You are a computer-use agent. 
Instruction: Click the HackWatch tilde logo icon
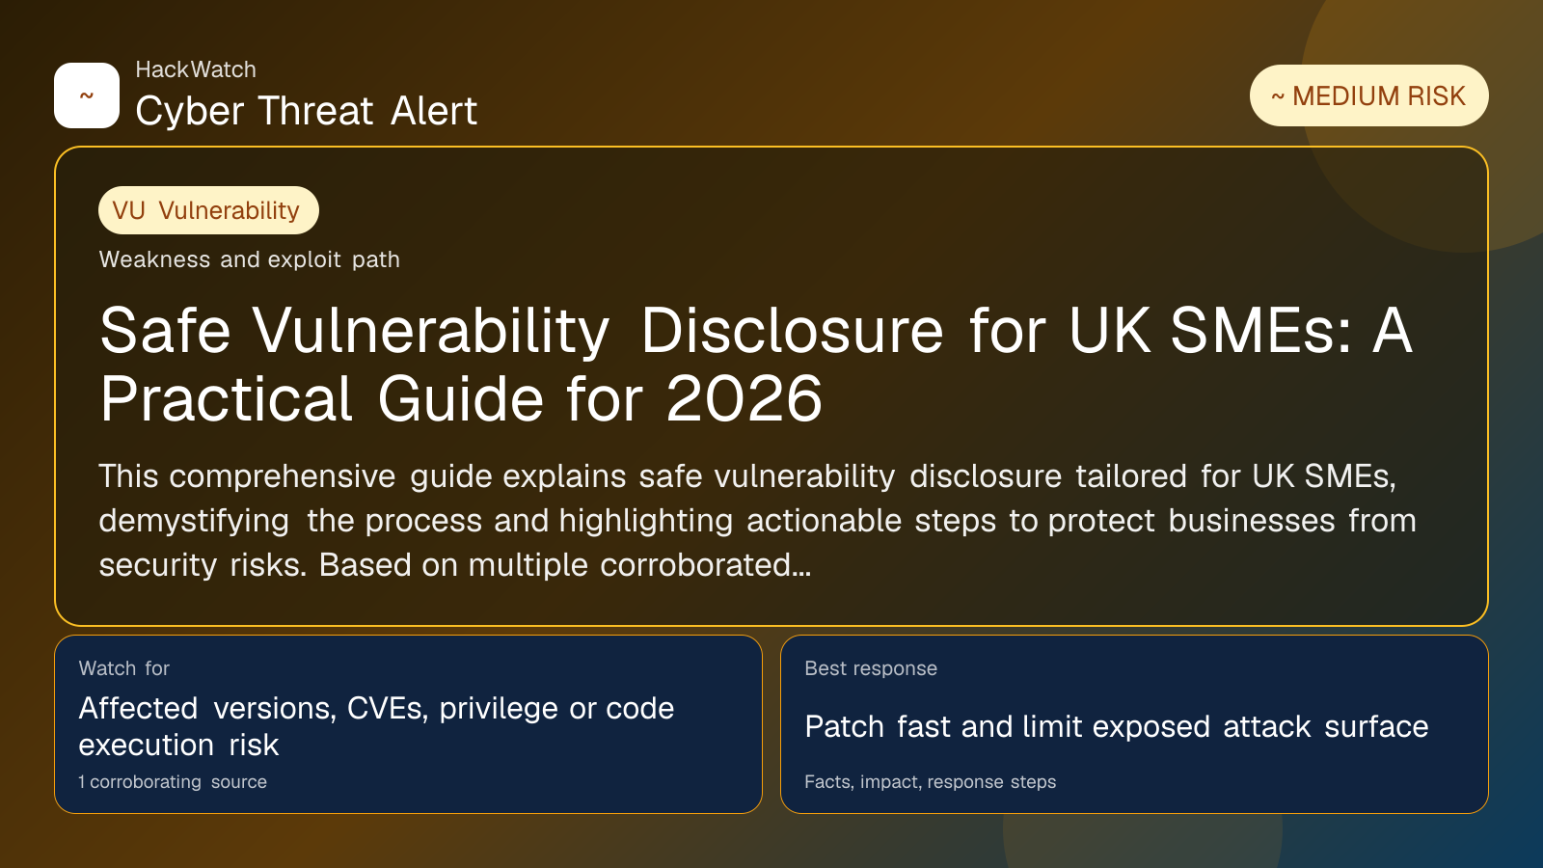click(x=87, y=95)
